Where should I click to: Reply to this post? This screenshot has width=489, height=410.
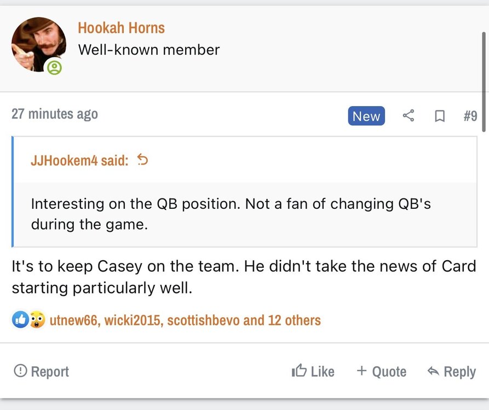pyautogui.click(x=451, y=372)
